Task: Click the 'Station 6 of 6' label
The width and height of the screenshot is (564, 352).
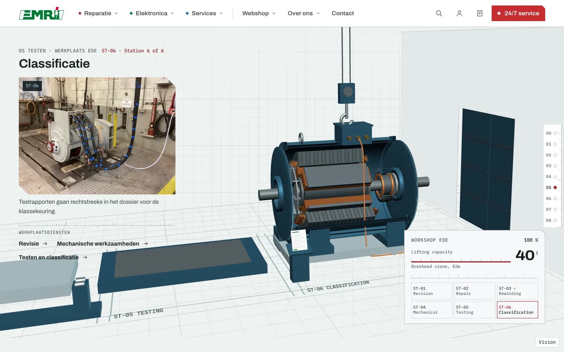Action: 144,51
